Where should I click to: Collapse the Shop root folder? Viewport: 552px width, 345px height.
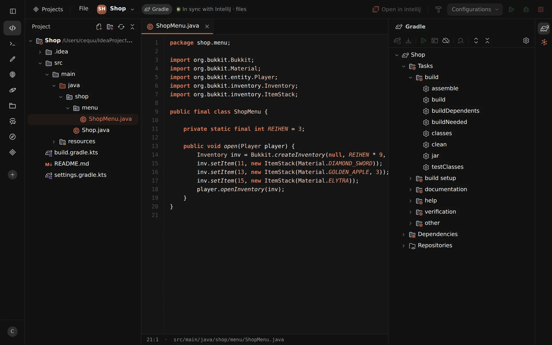tap(30, 41)
